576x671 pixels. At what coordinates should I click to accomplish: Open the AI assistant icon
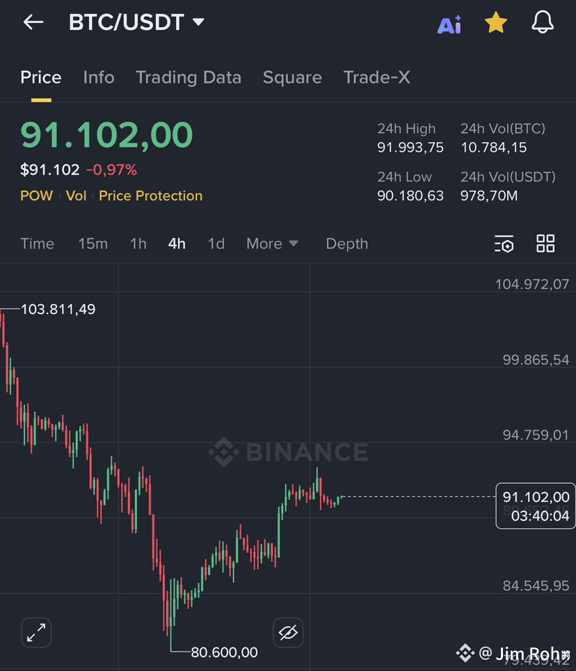[x=449, y=24]
